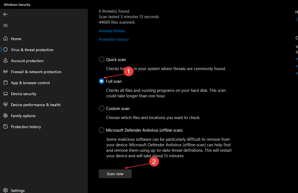Open the Settings gear icon
This screenshot has width=298, height=193.
[5, 190]
